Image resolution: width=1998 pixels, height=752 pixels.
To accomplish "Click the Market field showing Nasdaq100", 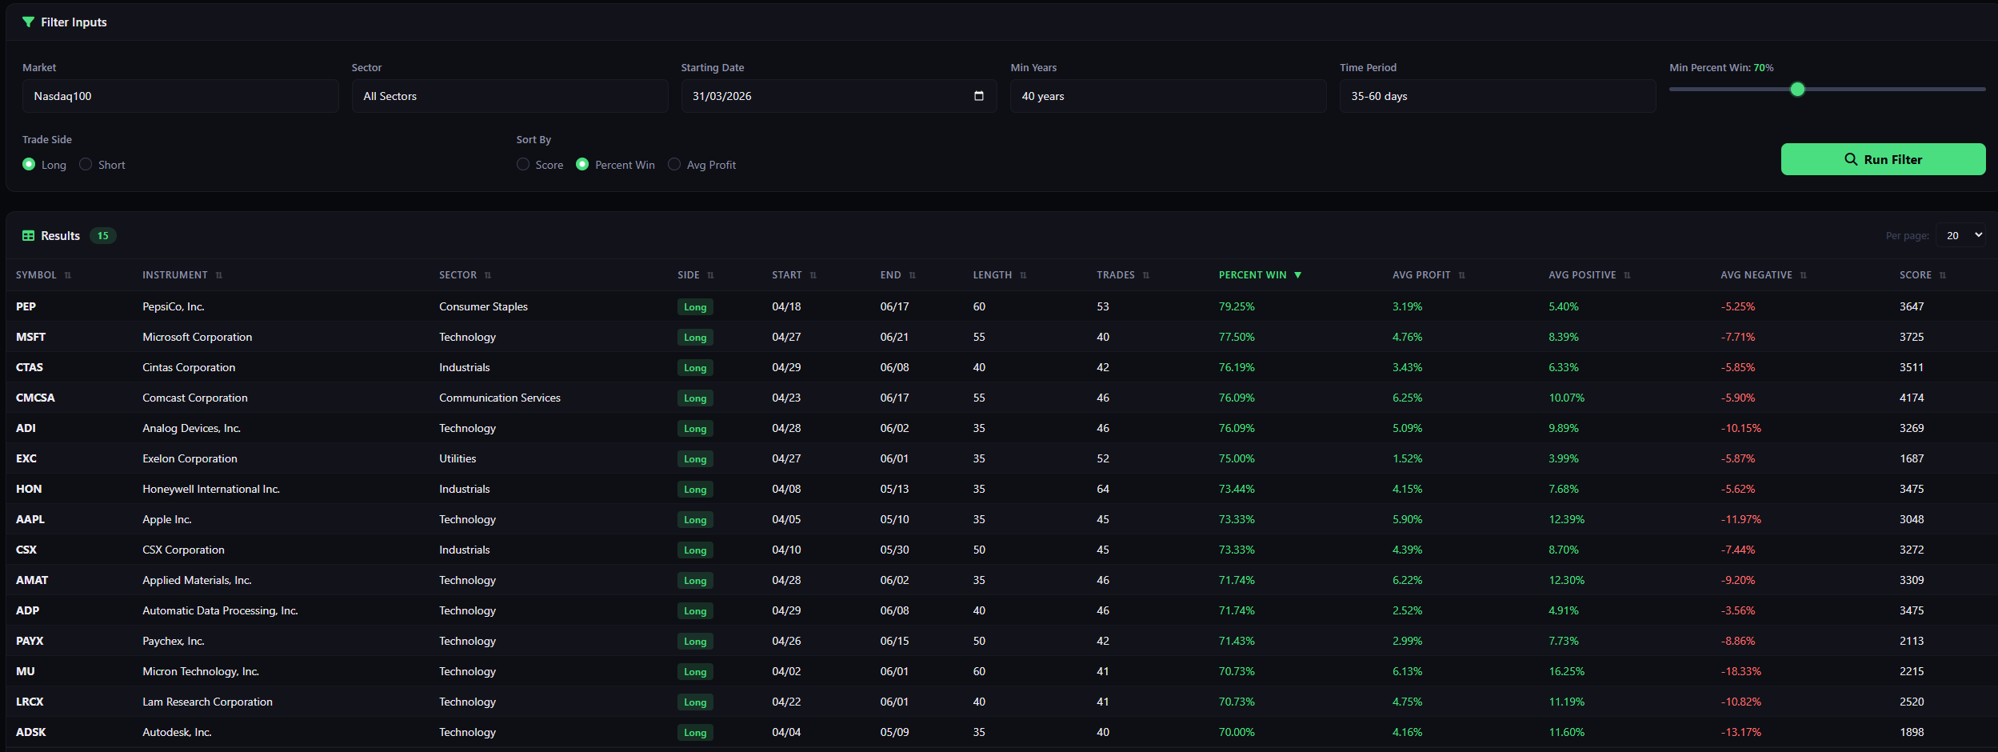I will pyautogui.click(x=180, y=95).
